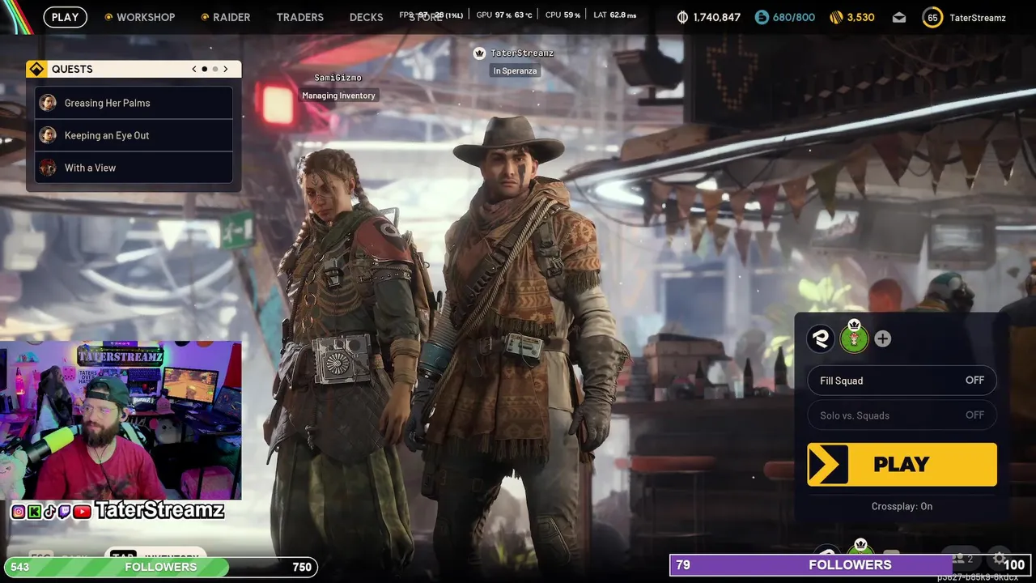The width and height of the screenshot is (1036, 583).
Task: Toggle the Solo vs. Squads option
Action: click(902, 415)
